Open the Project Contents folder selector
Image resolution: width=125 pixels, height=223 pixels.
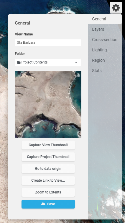click(48, 63)
